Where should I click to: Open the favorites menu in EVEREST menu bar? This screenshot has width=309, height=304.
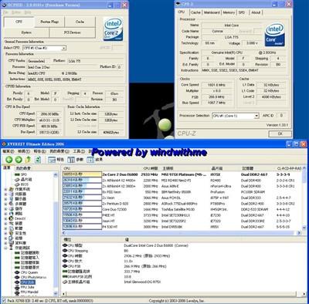59,151
